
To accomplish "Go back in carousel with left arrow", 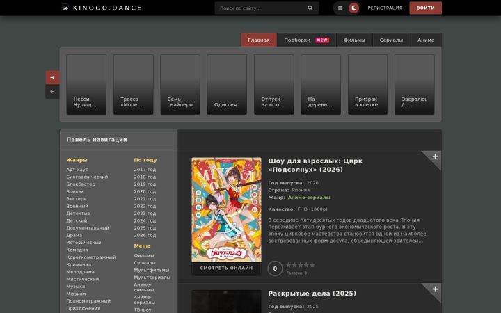I will tap(52, 92).
